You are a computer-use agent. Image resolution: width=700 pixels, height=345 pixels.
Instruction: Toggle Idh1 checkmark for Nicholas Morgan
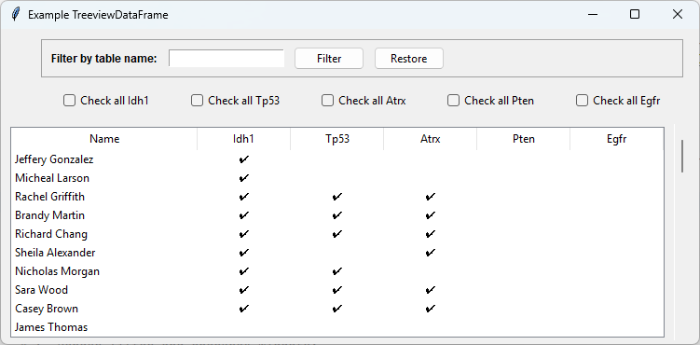[244, 271]
